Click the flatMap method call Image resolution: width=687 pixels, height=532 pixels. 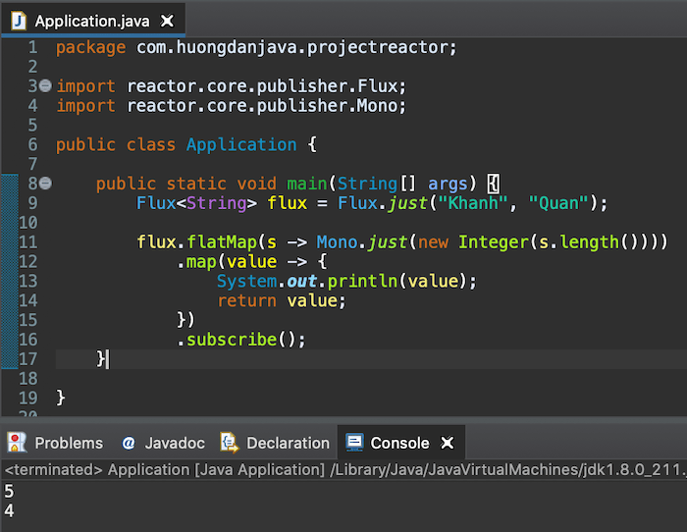[222, 241]
